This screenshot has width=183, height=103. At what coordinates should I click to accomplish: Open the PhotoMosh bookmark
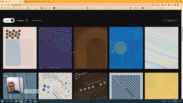[57, 8]
